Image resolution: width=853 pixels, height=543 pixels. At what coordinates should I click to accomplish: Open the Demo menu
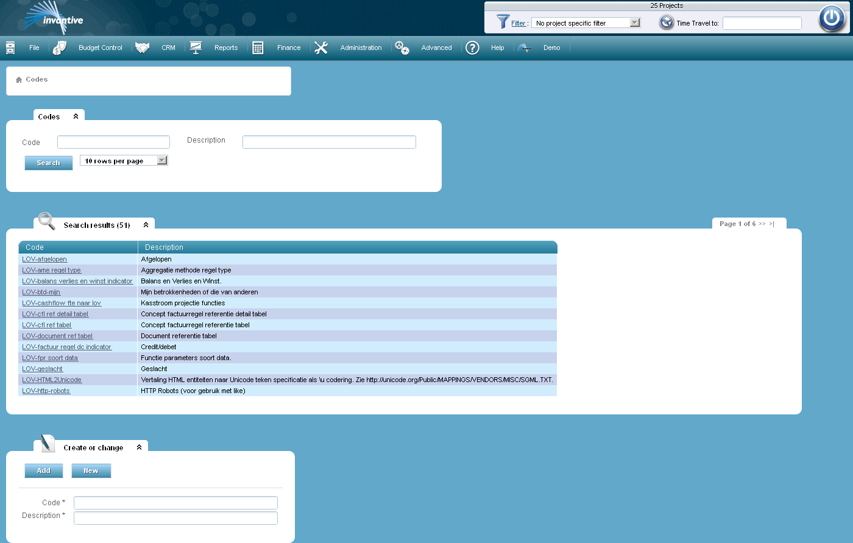(x=551, y=48)
